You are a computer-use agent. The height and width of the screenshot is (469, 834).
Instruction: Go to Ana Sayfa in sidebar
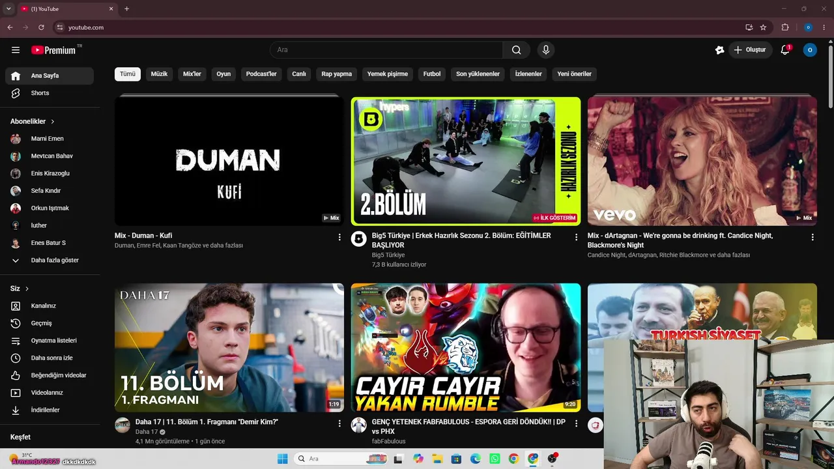(50, 76)
